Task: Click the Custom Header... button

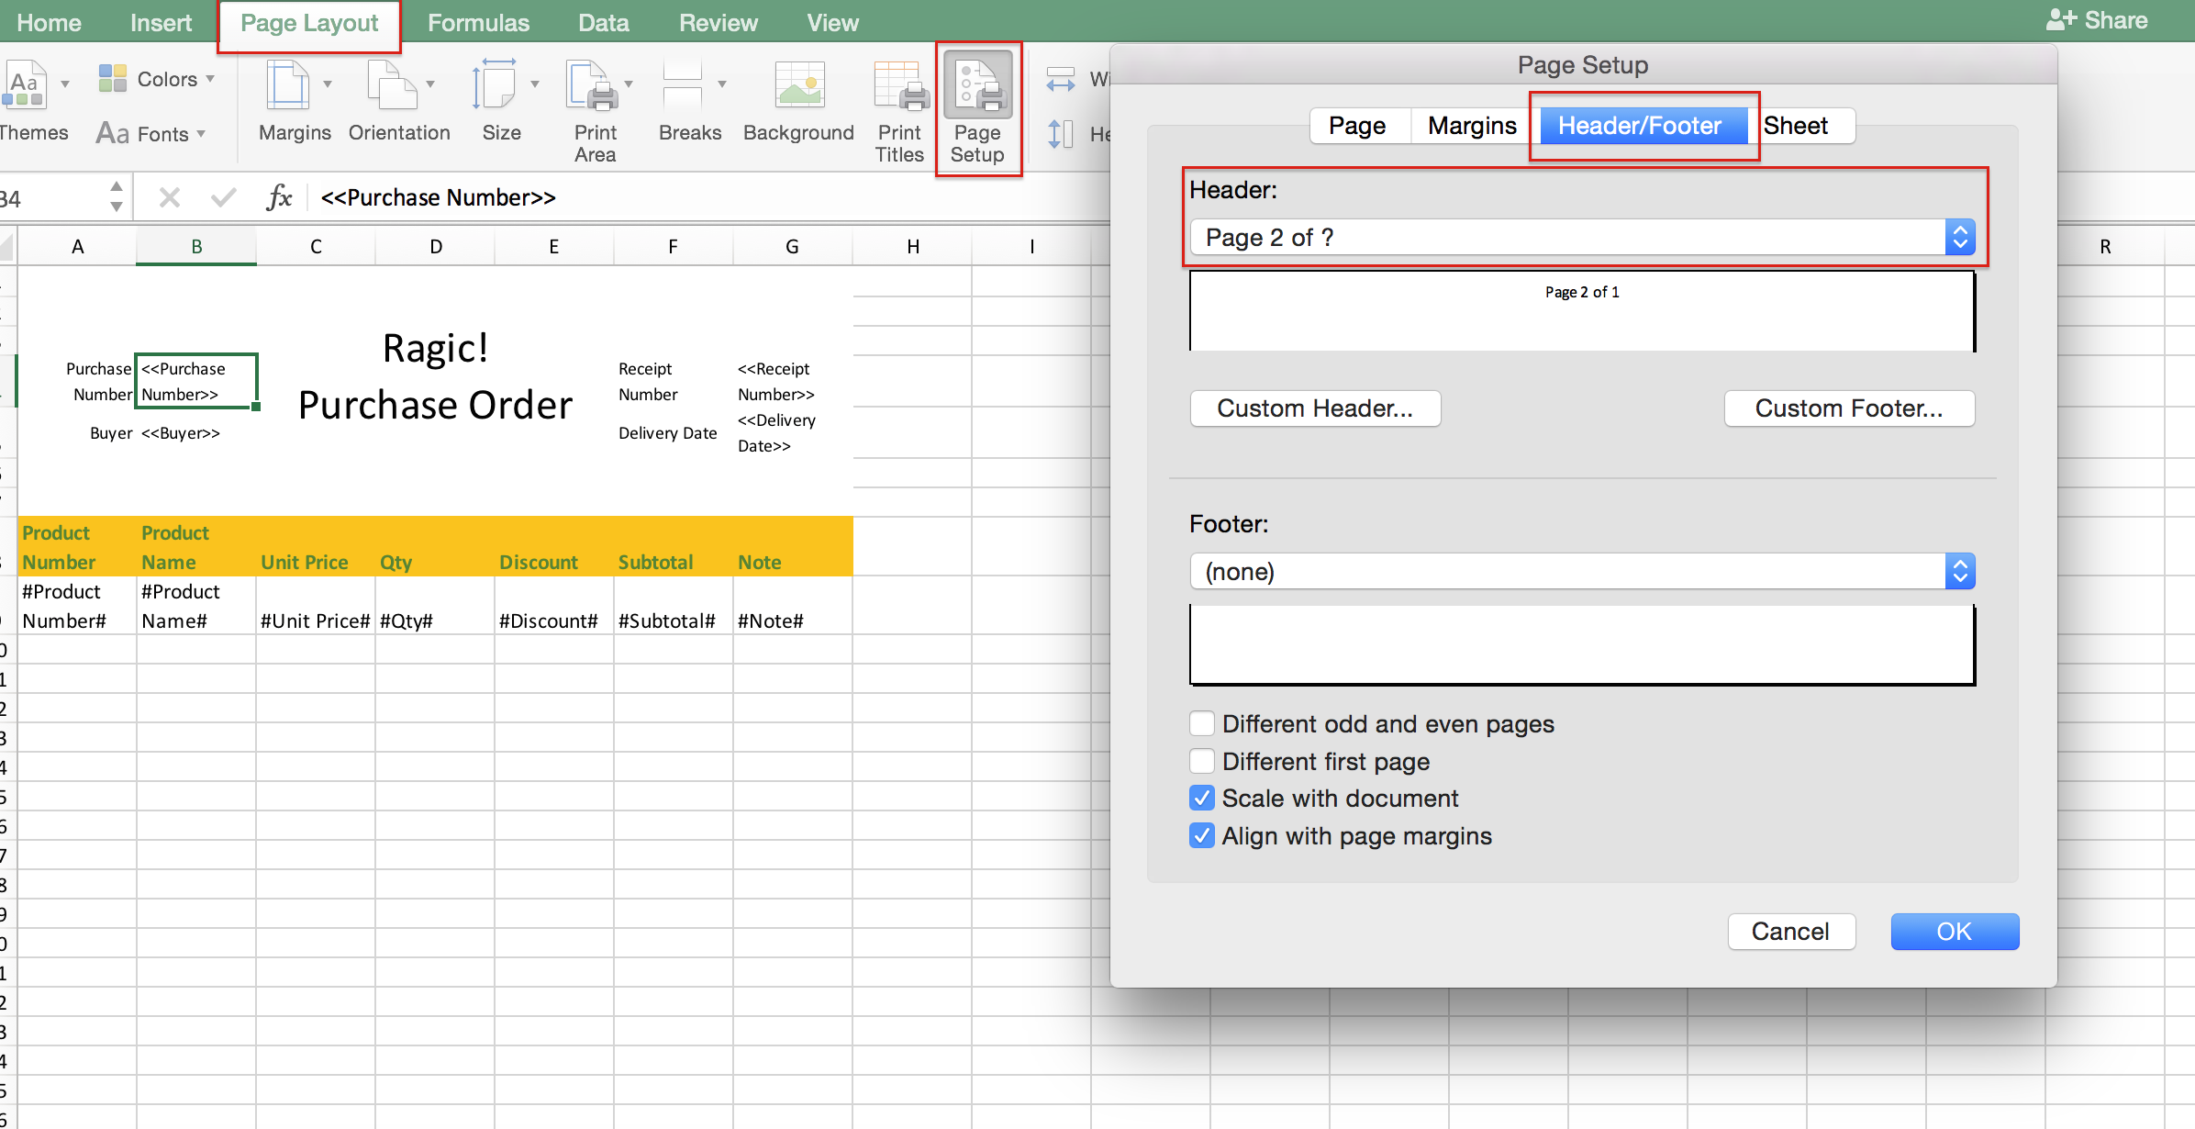Action: 1315,408
